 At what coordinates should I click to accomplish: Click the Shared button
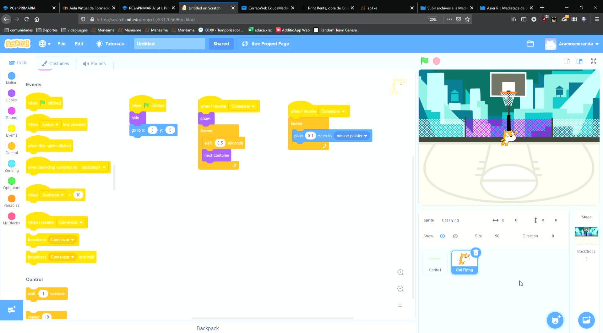pos(221,44)
